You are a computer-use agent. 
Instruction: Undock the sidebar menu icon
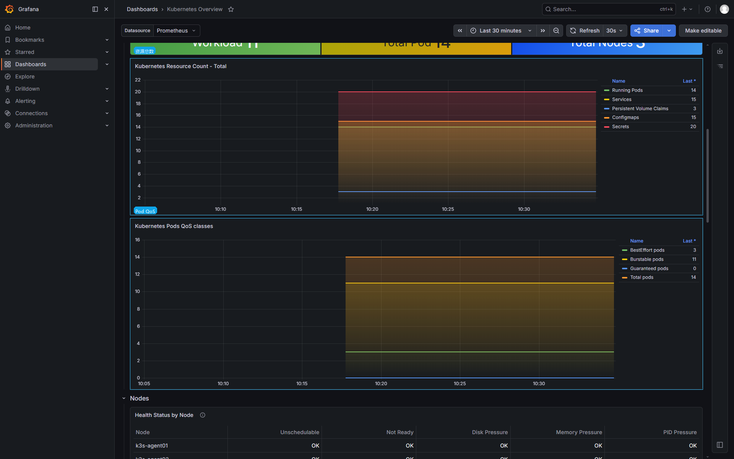pyautogui.click(x=95, y=9)
